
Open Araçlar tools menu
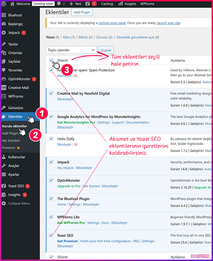click(14, 166)
